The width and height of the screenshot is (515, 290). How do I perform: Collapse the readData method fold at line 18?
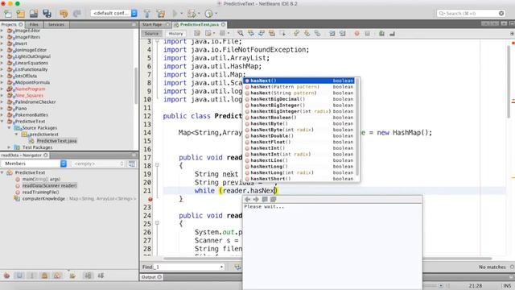pos(157,165)
